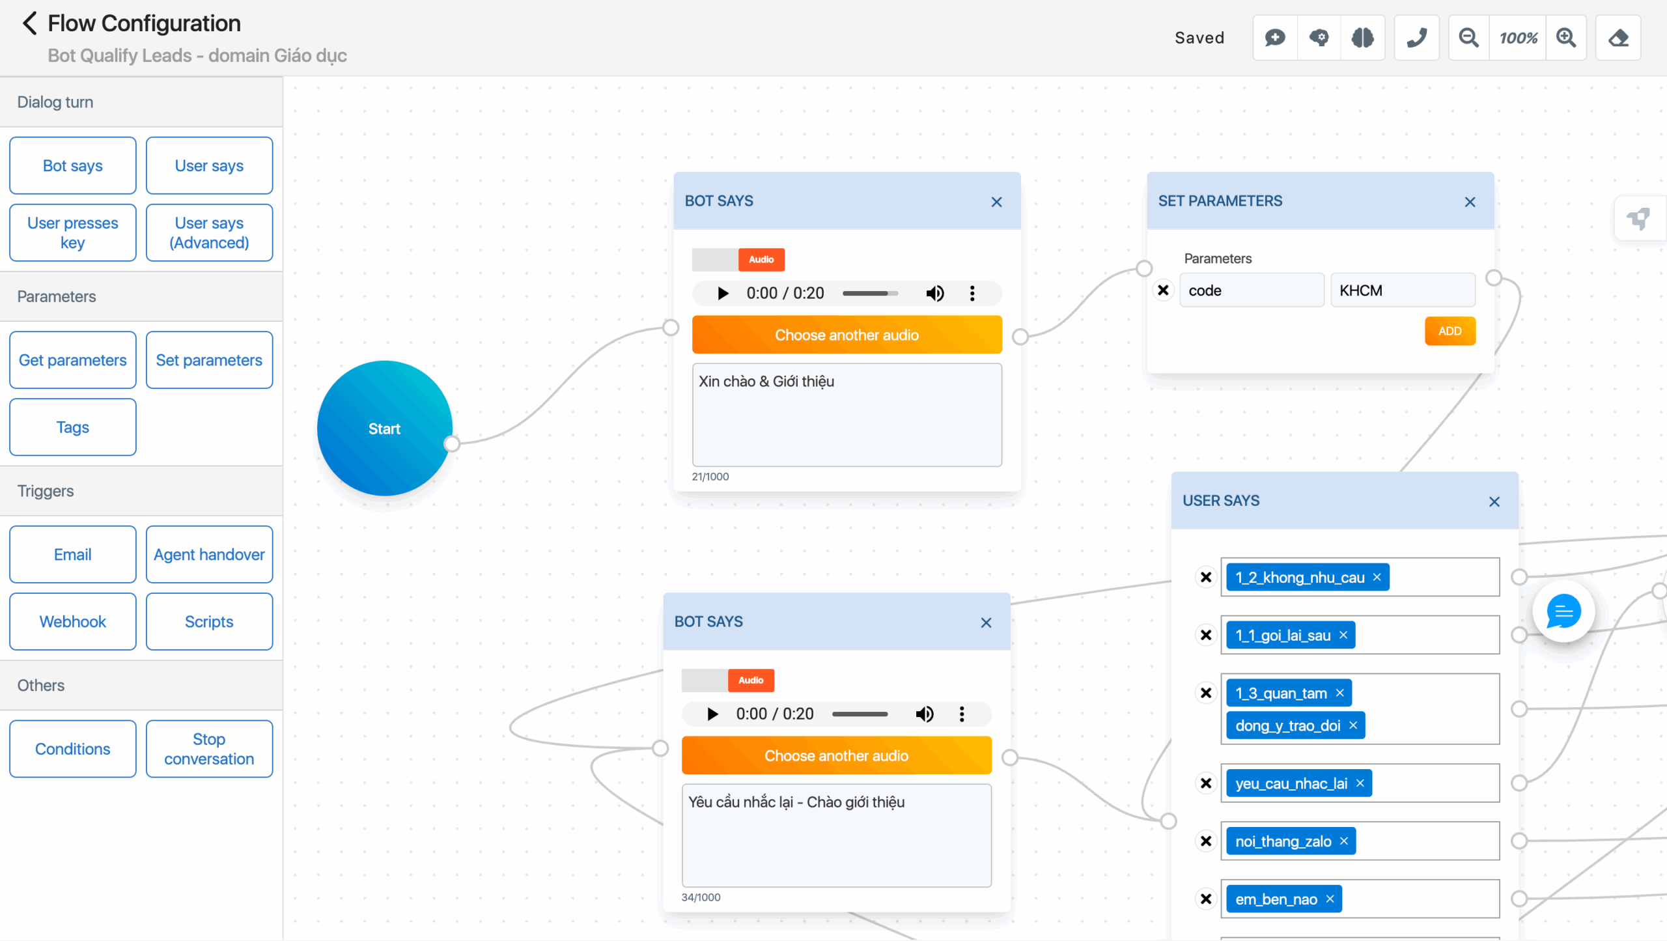Open more options on top audio player

click(972, 294)
